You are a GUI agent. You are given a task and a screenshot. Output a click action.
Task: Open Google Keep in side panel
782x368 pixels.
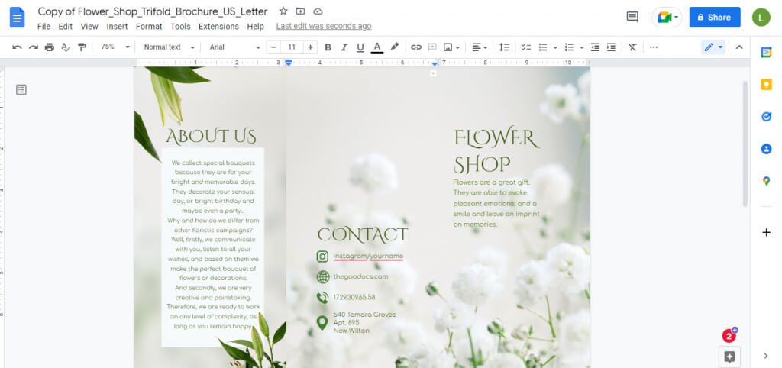pyautogui.click(x=766, y=85)
